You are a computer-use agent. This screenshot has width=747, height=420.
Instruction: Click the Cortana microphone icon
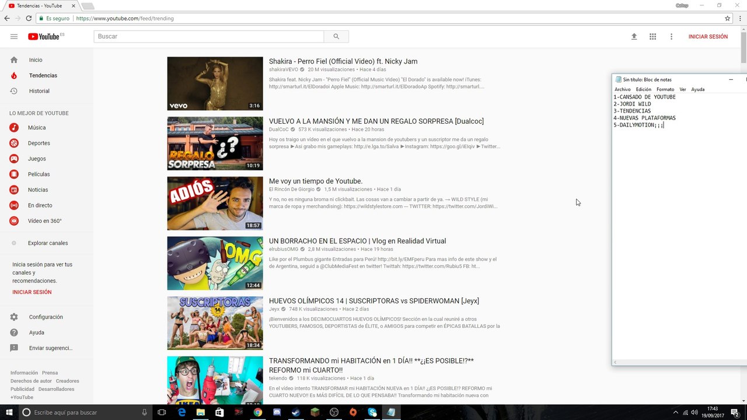pyautogui.click(x=145, y=412)
